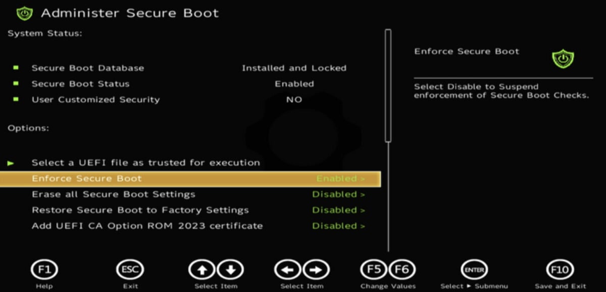The width and height of the screenshot is (606, 292).
Task: Click the ENTER Select Submenu icon
Action: coord(474,270)
